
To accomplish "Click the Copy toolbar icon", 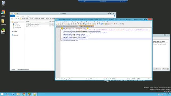I will tap(73, 24).
